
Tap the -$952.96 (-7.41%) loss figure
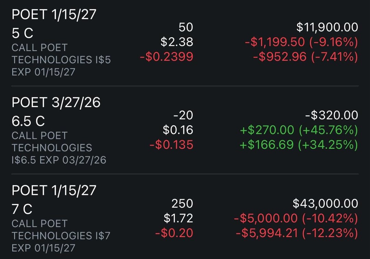tap(305, 57)
